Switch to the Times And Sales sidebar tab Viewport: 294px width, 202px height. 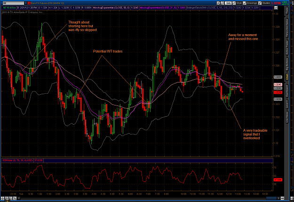point(286,28)
